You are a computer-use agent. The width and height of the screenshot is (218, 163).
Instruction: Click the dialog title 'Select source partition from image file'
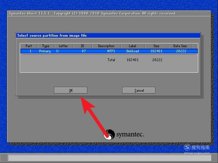52,35
